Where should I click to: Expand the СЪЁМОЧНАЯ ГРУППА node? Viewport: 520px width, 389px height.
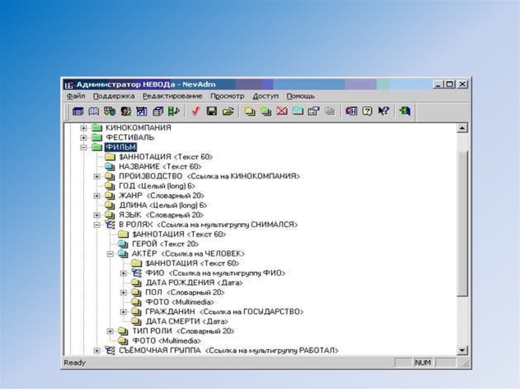[x=96, y=350]
